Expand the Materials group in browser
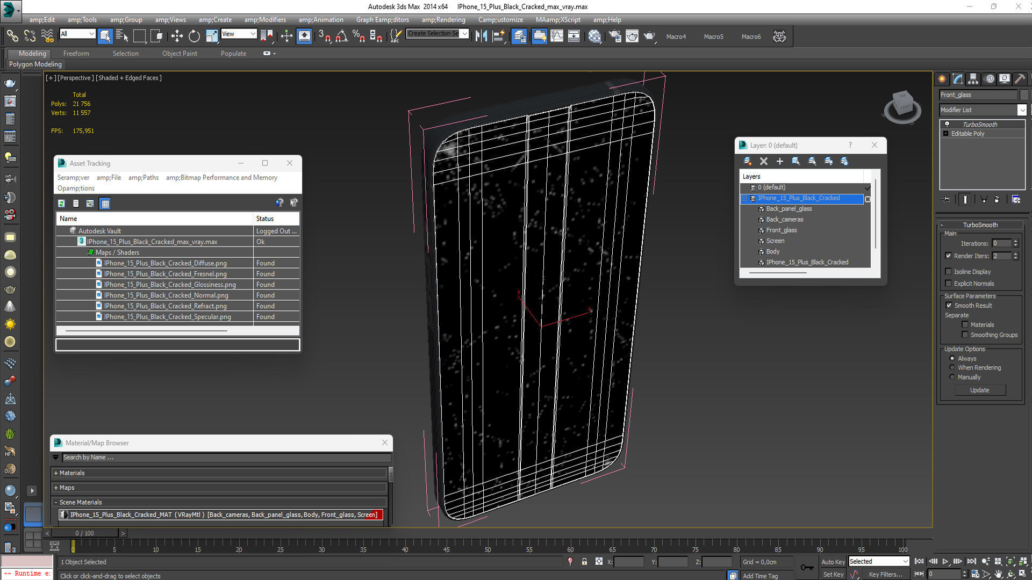Viewport: 1032px width, 580px height. 56,473
